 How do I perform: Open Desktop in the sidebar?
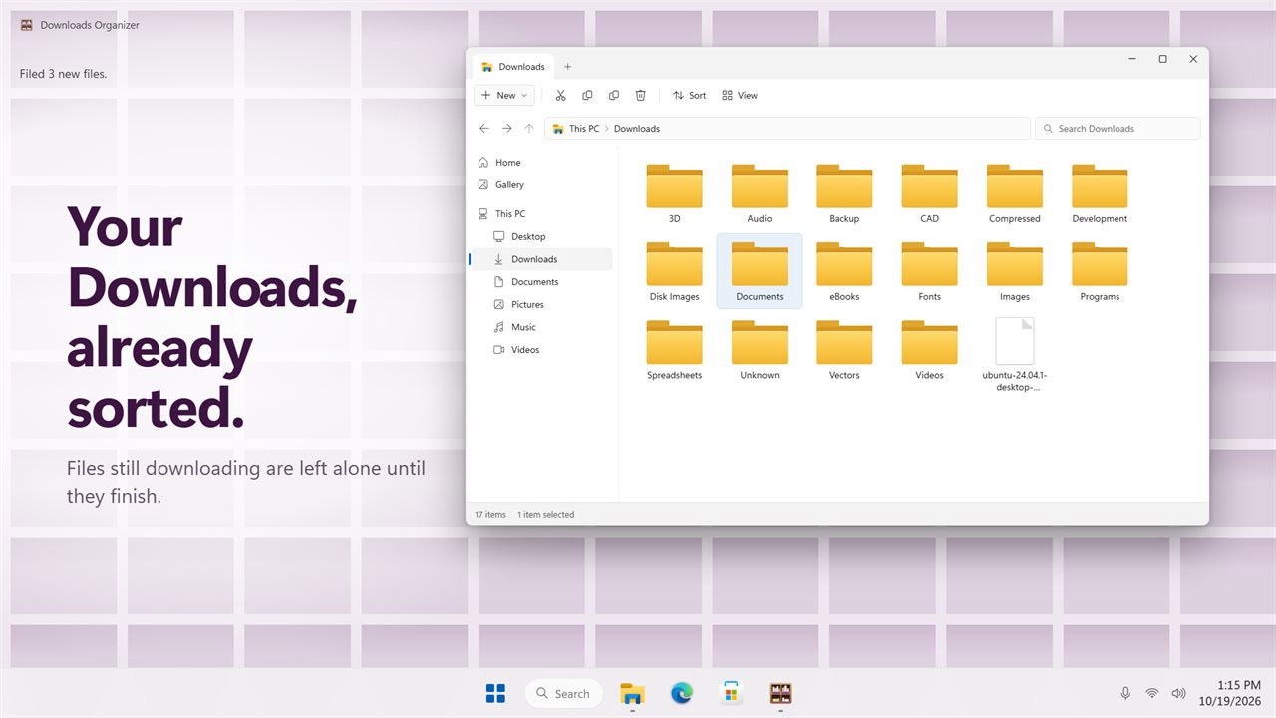point(541,237)
